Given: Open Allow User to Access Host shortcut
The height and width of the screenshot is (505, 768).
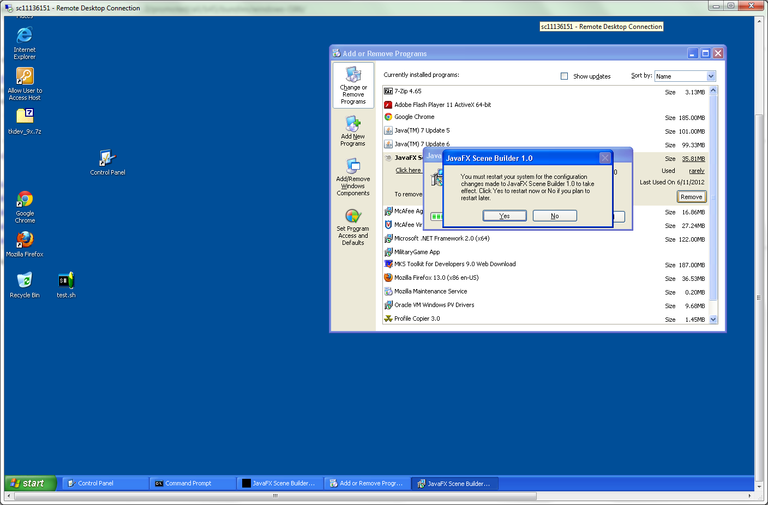Looking at the screenshot, I should coord(25,77).
